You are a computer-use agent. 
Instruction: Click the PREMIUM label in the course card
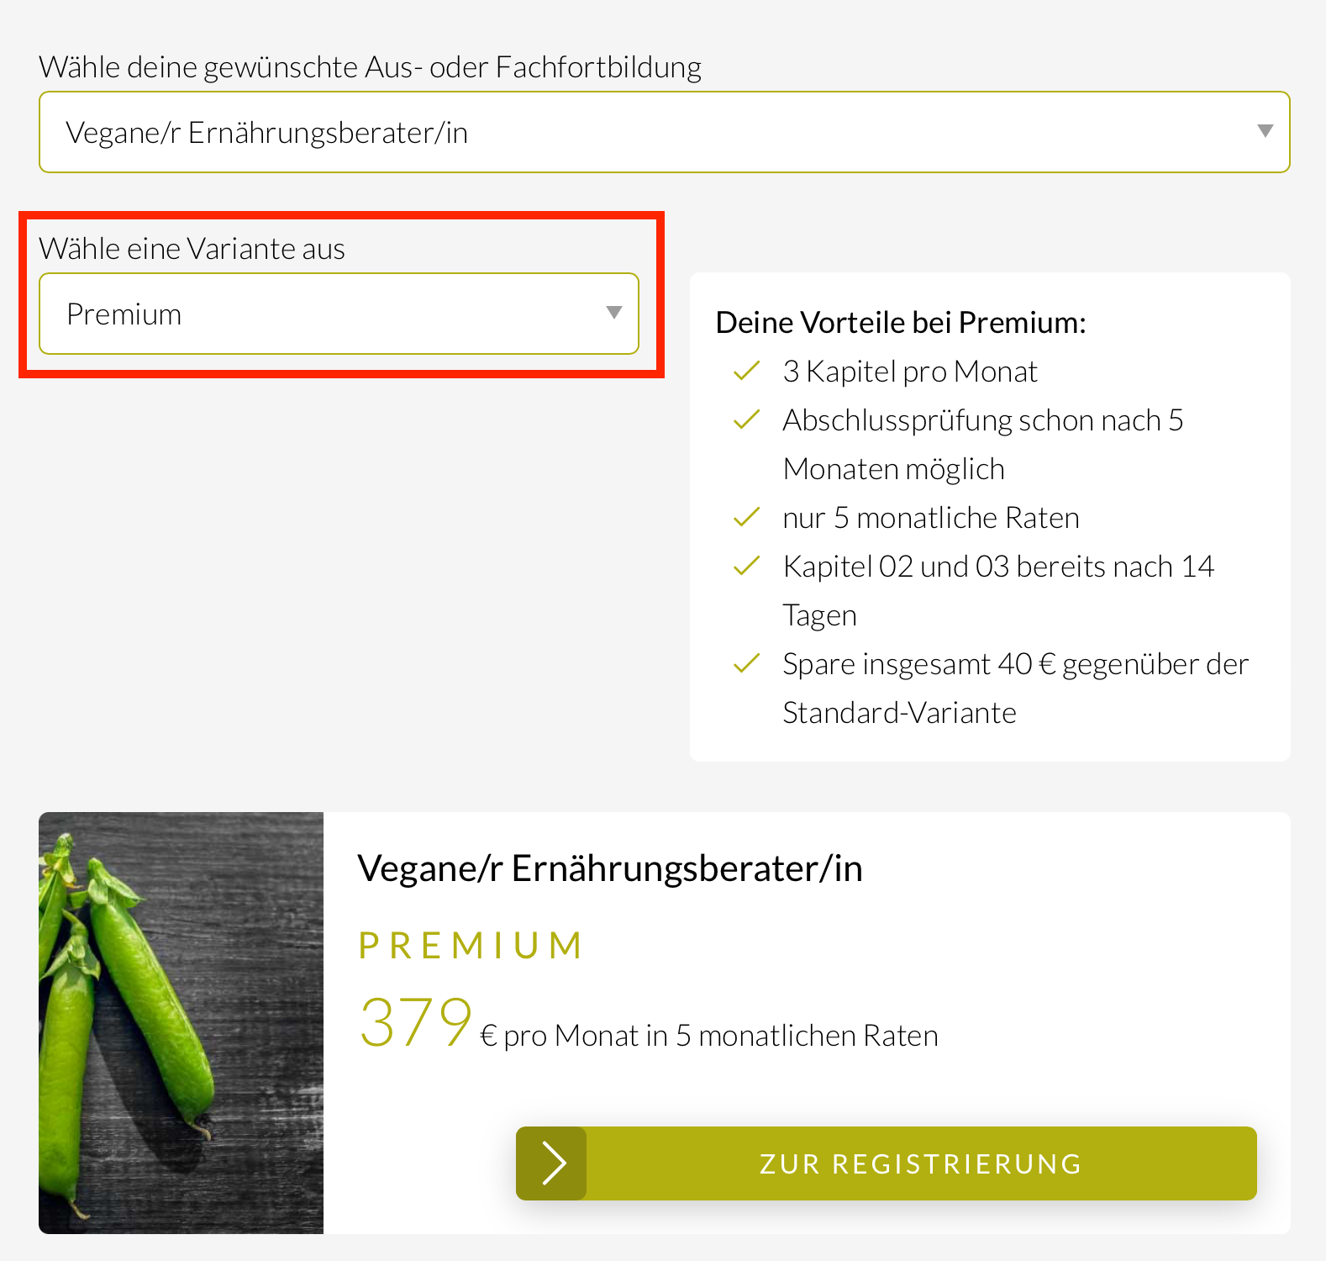471,946
